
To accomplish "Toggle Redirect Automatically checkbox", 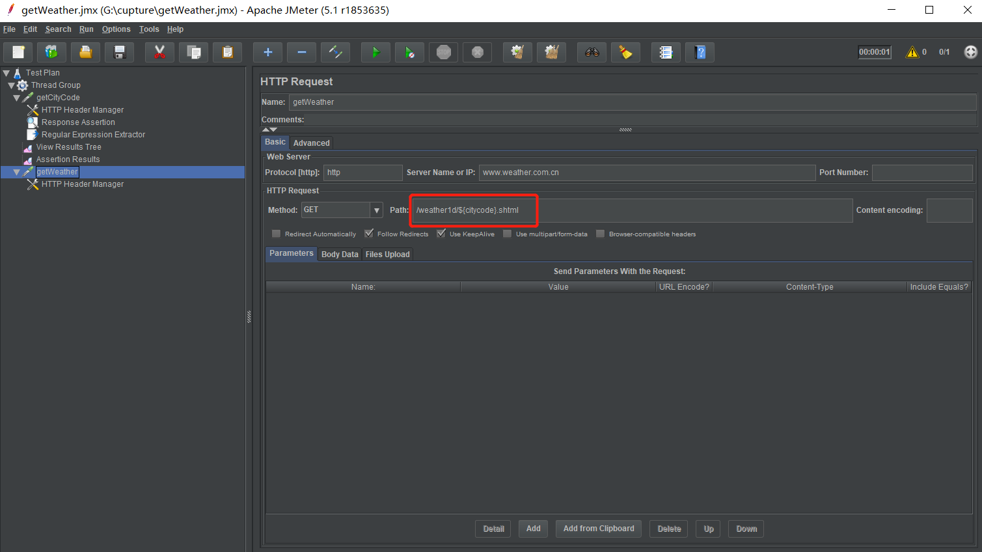I will pos(276,234).
